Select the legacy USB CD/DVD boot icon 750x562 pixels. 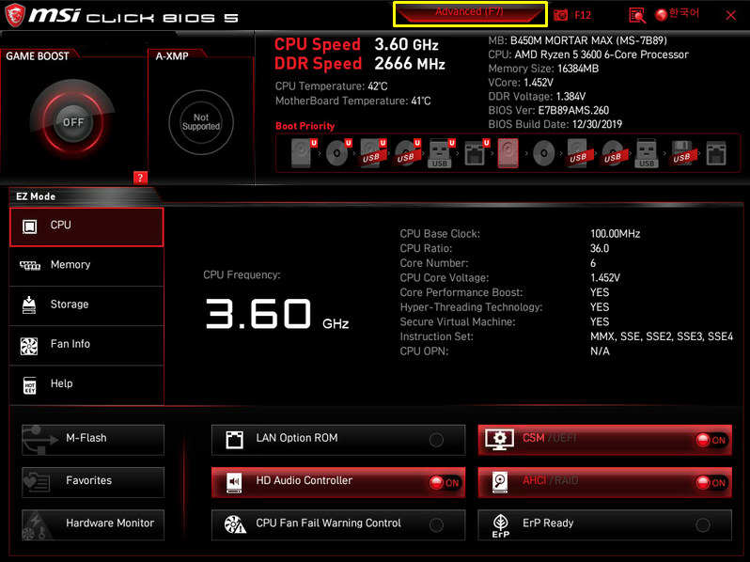[613, 153]
